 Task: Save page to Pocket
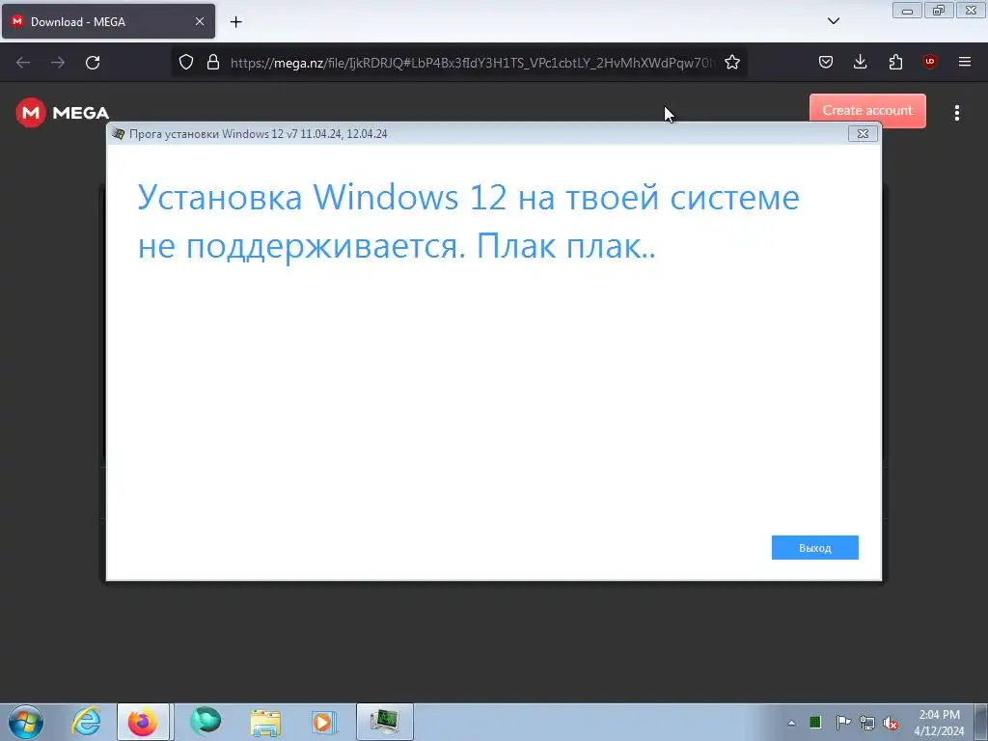826,62
